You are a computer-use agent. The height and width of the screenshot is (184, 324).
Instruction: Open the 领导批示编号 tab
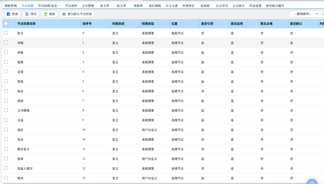pos(275,6)
